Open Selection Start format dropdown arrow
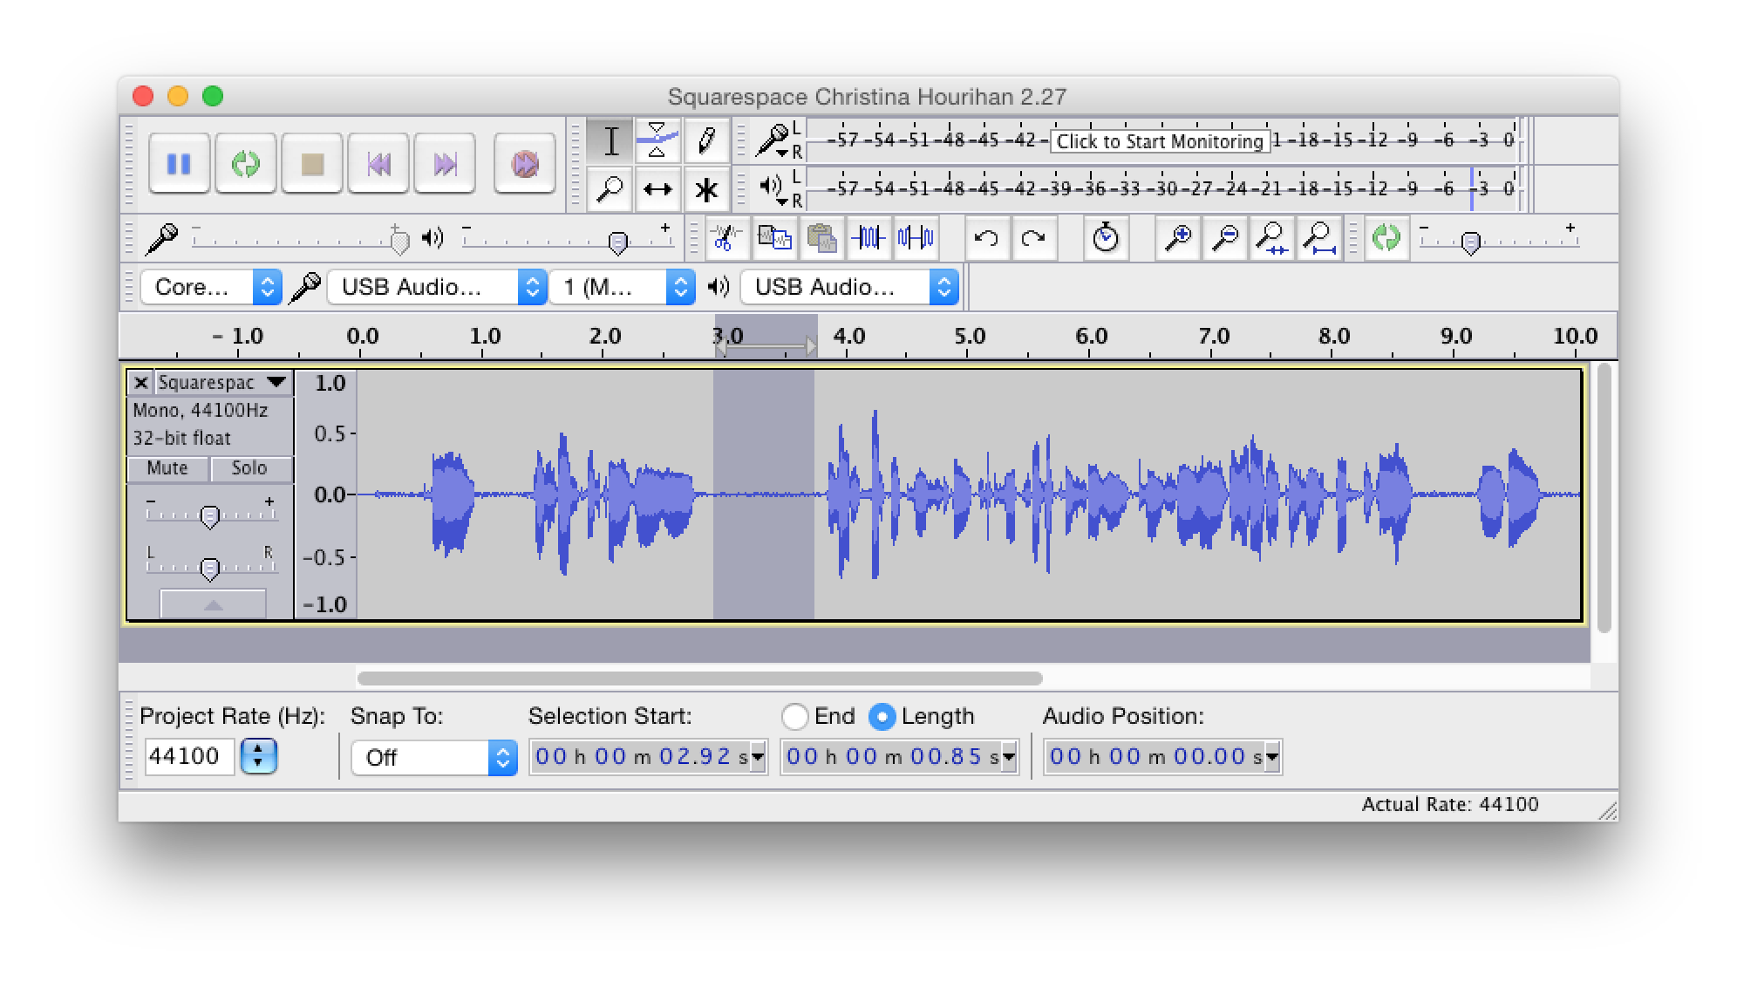The height and width of the screenshot is (982, 1737). click(758, 757)
